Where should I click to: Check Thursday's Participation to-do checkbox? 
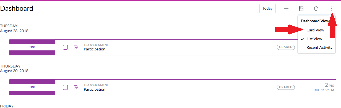tap(66, 87)
